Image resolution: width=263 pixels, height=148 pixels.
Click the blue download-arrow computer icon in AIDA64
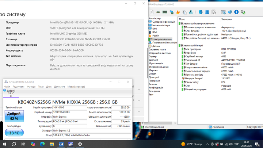230,12
